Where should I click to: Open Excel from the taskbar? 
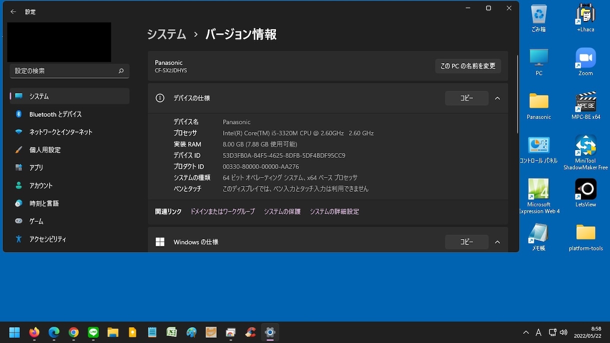[171, 332]
